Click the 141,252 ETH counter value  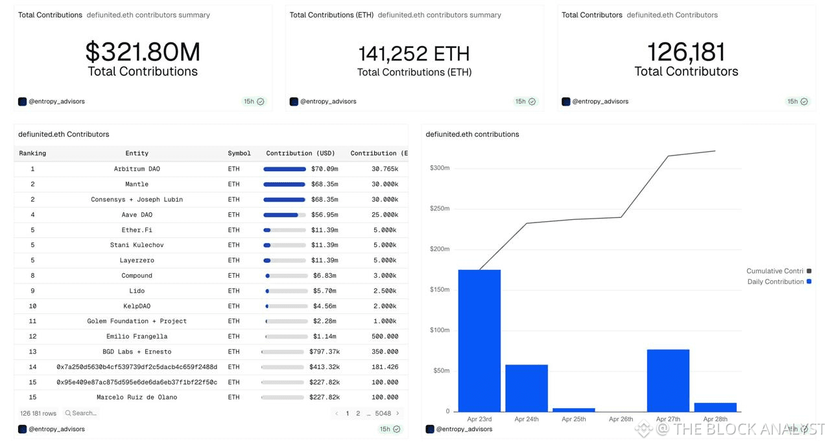414,53
